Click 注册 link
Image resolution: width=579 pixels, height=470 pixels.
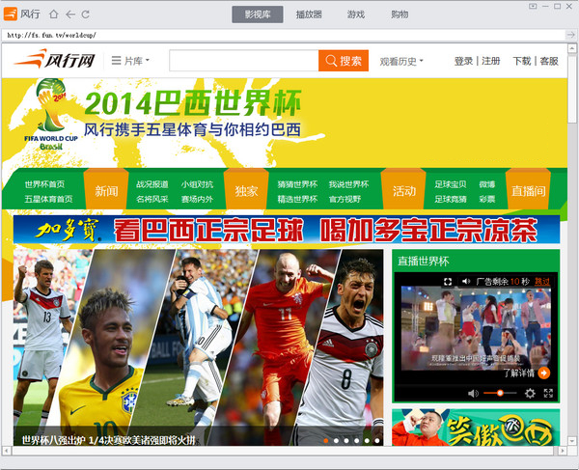491,61
